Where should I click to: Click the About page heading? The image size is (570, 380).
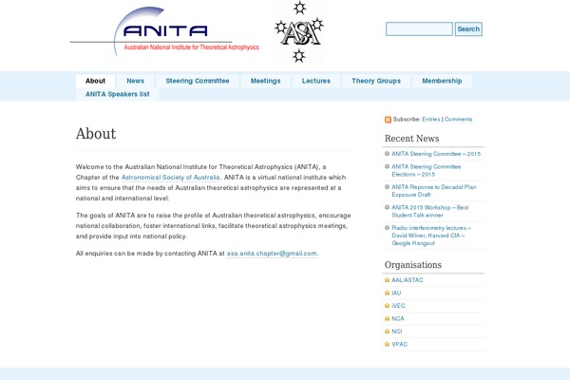point(96,134)
